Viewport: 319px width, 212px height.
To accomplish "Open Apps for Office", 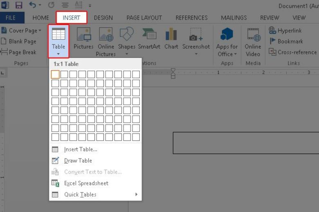I will pyautogui.click(x=227, y=42).
